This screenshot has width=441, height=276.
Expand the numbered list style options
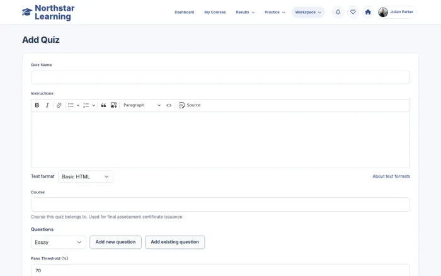point(94,105)
